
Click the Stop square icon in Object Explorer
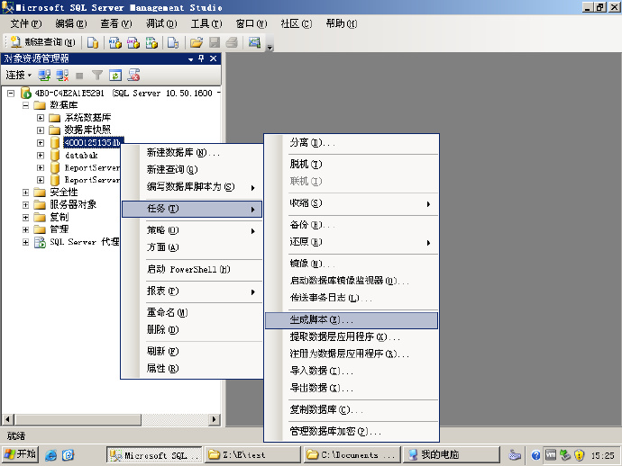coord(79,76)
